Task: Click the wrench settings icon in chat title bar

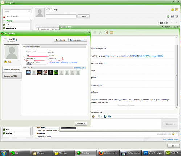Action: click(x=163, y=27)
